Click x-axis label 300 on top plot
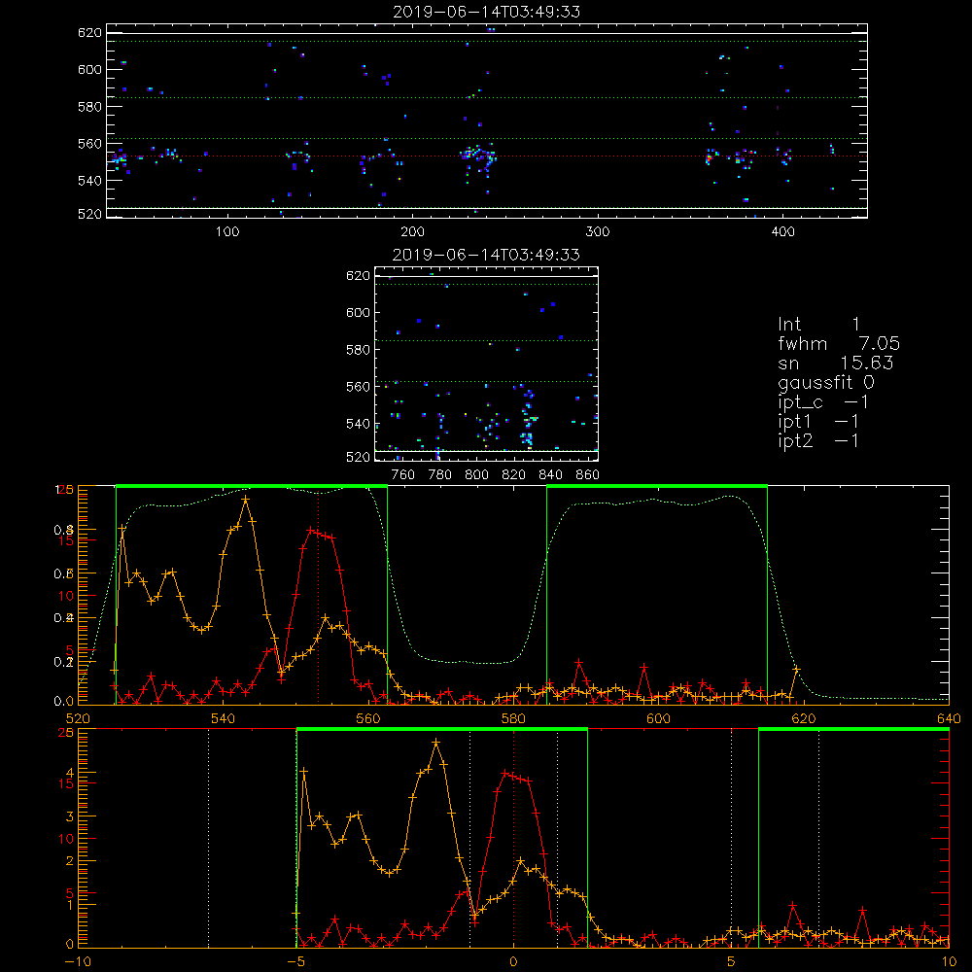Screen dimensions: 972x972 click(x=598, y=232)
